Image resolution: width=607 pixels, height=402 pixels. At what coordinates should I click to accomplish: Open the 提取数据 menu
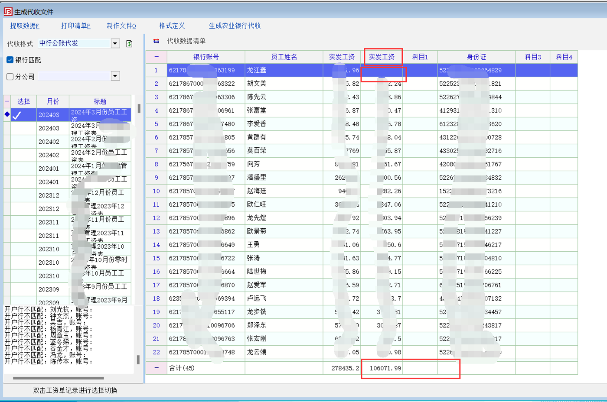click(x=25, y=26)
